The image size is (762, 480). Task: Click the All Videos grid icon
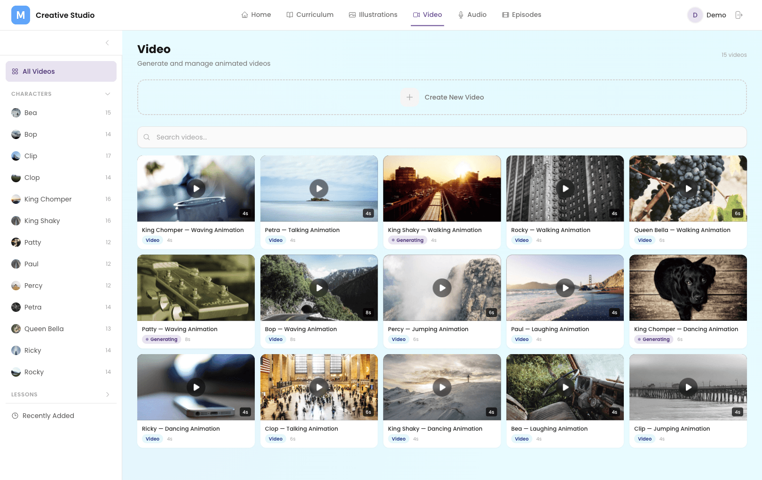16,71
